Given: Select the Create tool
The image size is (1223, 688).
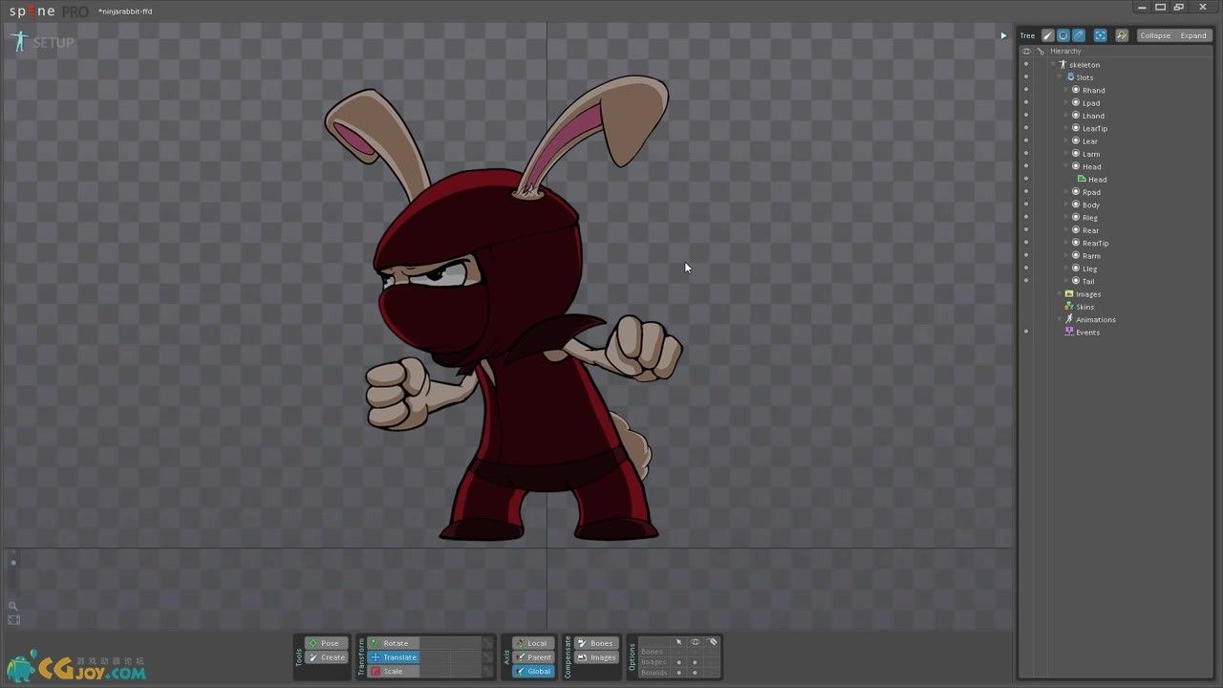Looking at the screenshot, I should [326, 657].
